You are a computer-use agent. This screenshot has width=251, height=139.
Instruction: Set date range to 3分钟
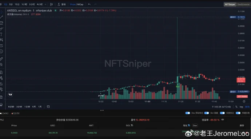19,107
